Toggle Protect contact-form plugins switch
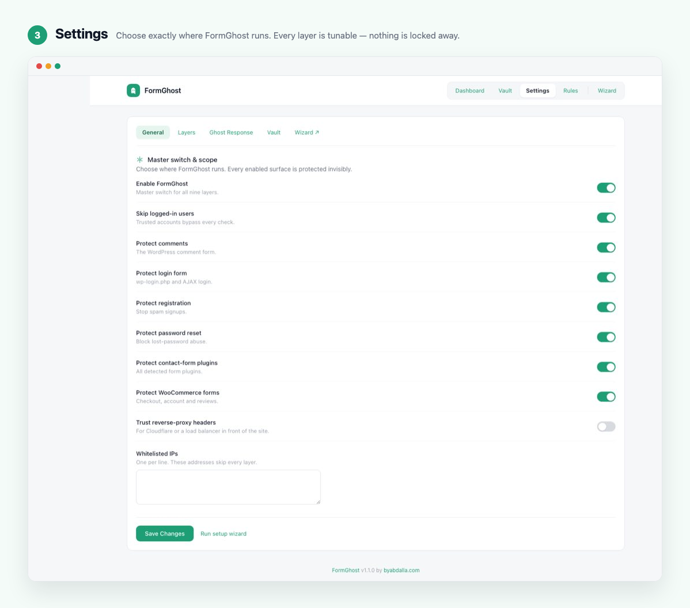This screenshot has height=608, width=690. (x=606, y=367)
